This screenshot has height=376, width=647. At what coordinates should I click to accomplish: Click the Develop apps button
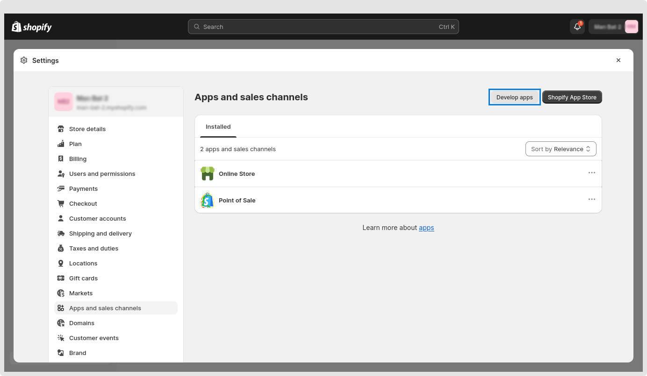515,97
